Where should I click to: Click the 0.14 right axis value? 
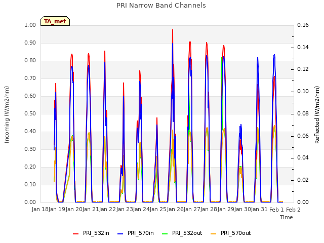point(303,47)
